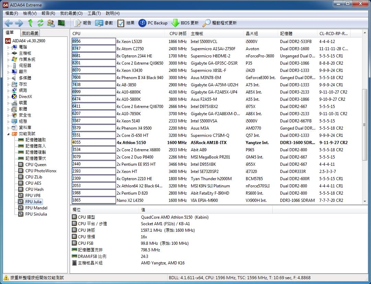Expand the 顯示 tree node
This screenshot has height=284, width=371.
(8, 72)
